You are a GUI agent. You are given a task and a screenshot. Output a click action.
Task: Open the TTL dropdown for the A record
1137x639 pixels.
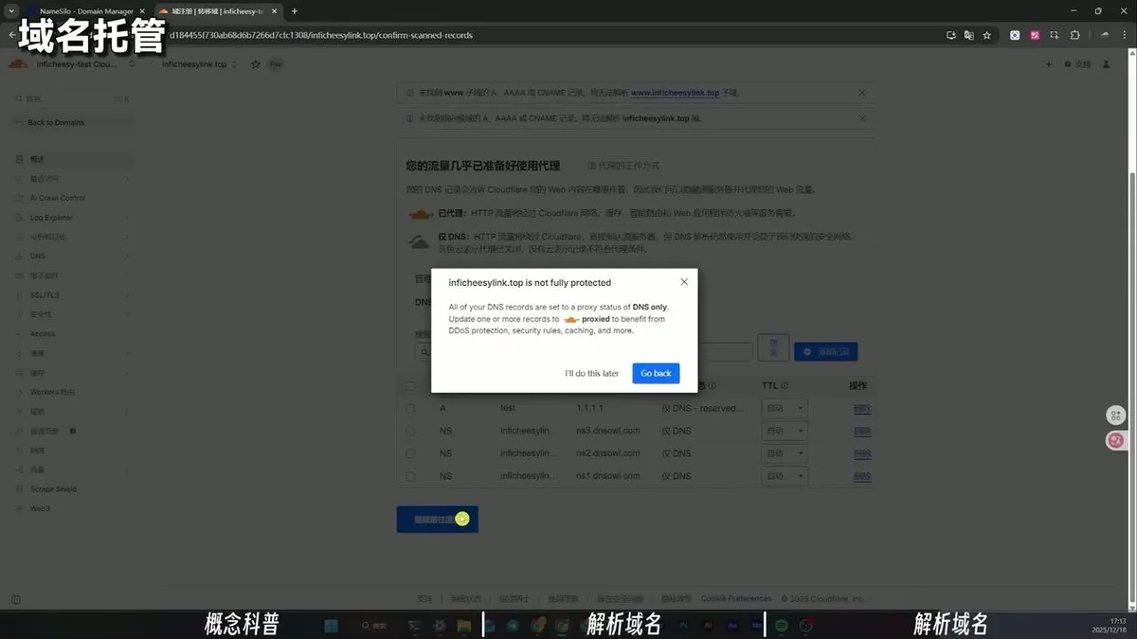[785, 408]
